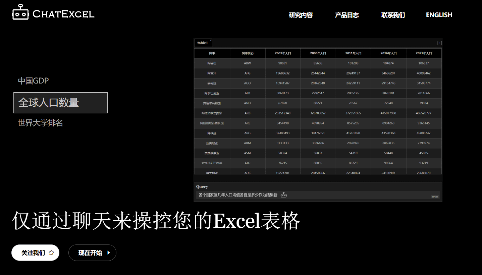Focus the Query input field

[x=318, y=195]
